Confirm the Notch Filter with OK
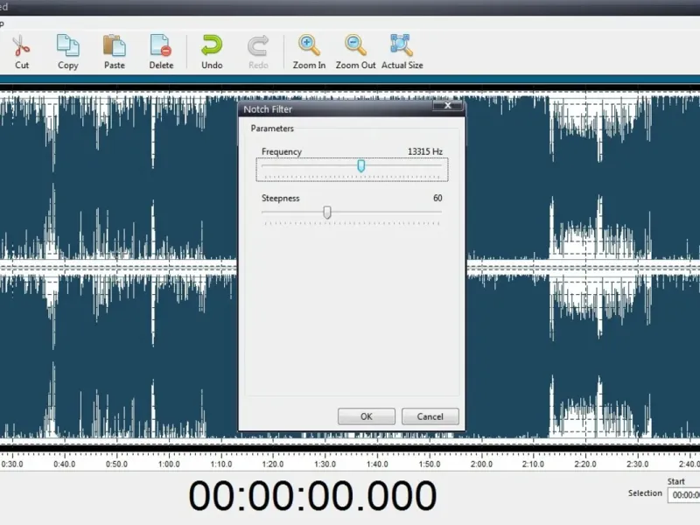 click(366, 416)
